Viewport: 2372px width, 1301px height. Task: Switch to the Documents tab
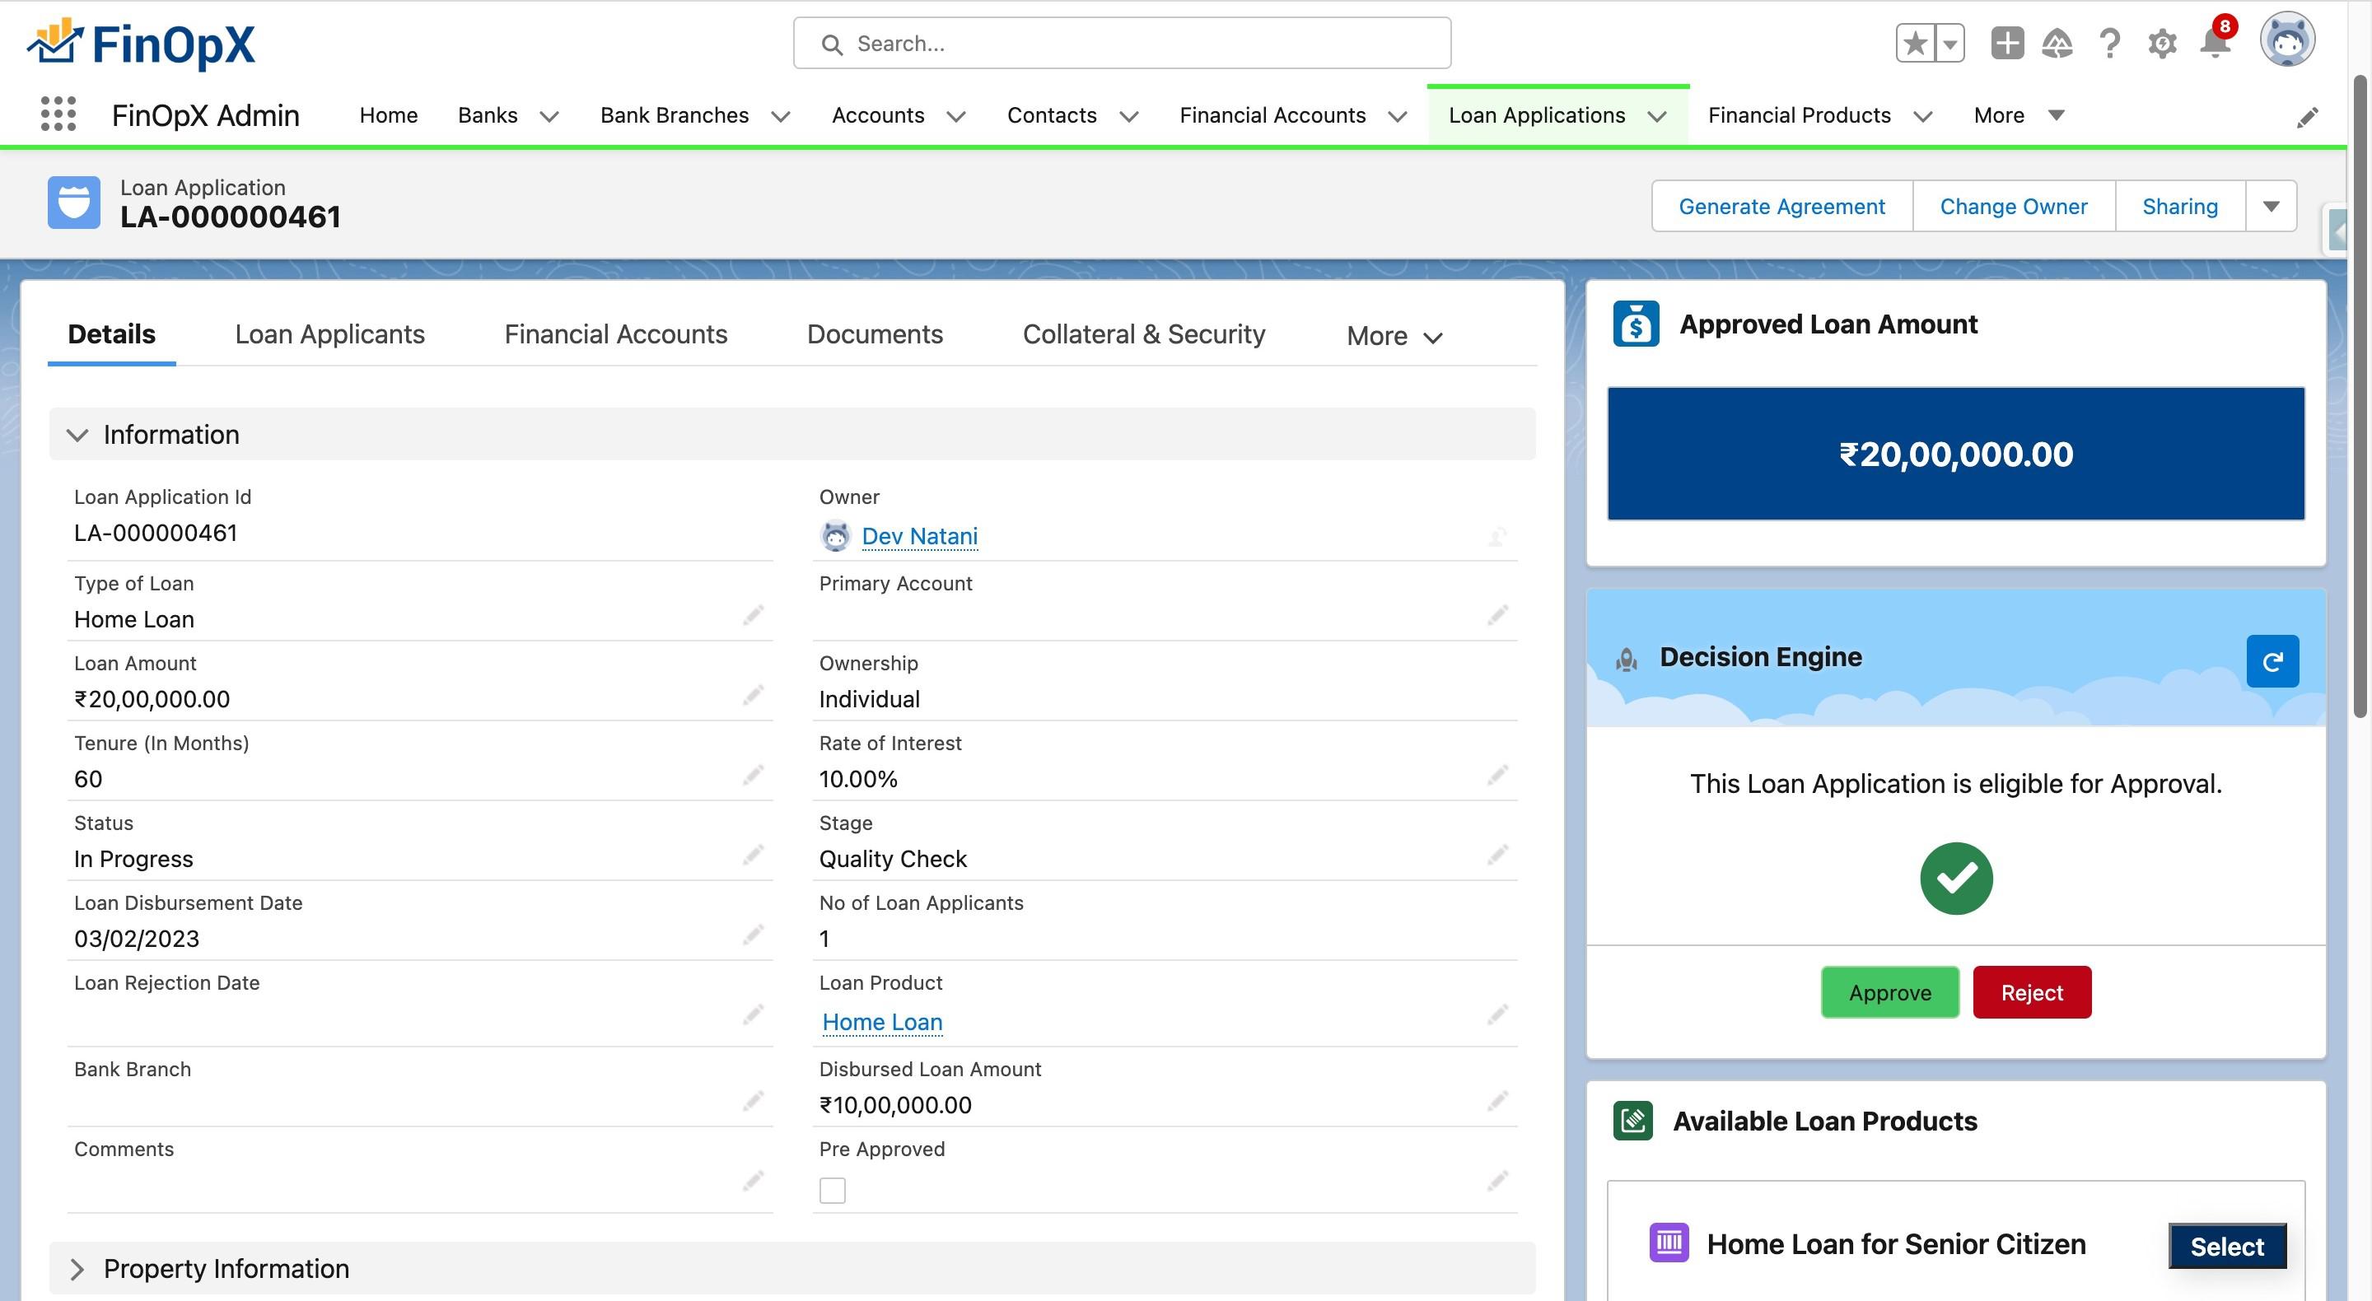[x=875, y=334]
